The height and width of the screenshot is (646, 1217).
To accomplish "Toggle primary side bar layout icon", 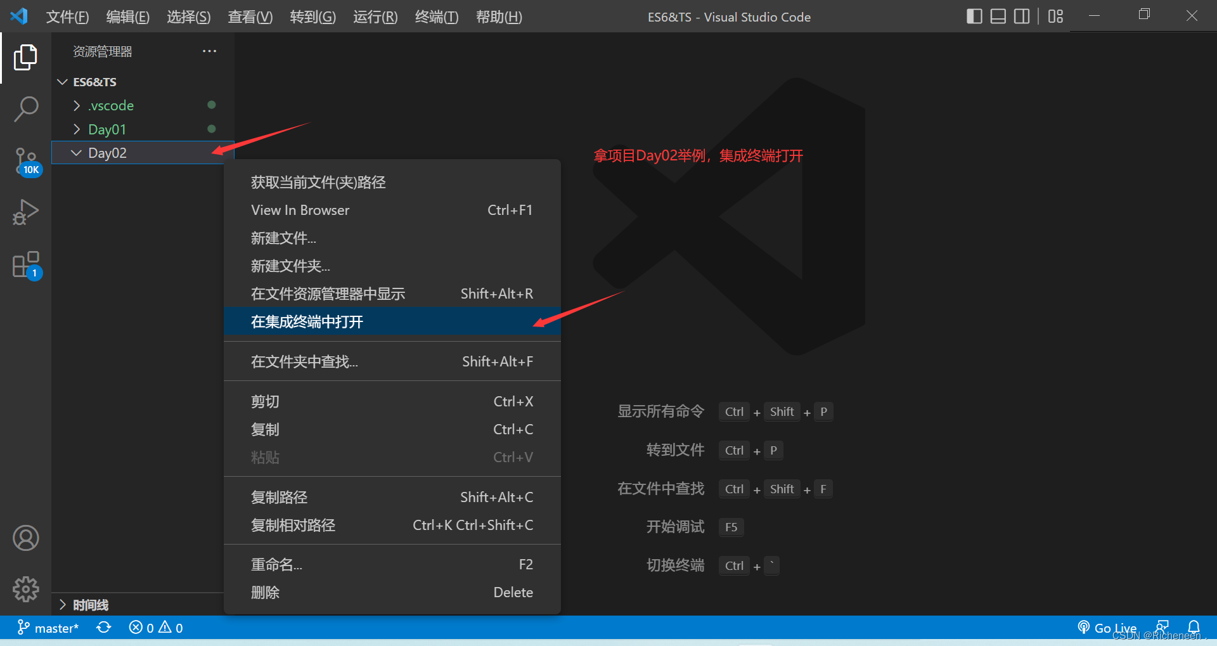I will point(974,16).
